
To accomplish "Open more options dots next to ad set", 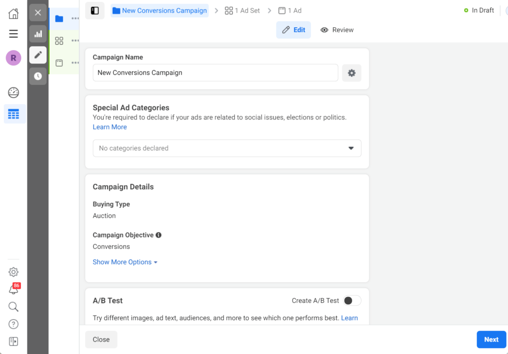I will point(75,41).
